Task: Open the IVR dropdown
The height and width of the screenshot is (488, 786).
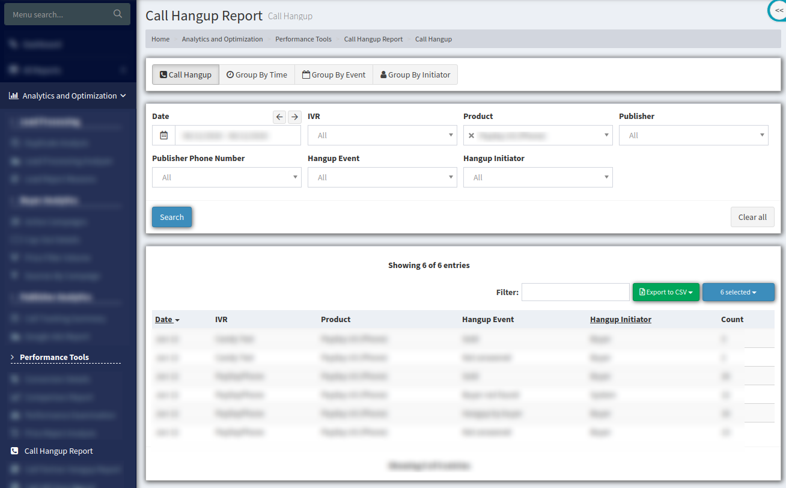Action: [x=382, y=136]
